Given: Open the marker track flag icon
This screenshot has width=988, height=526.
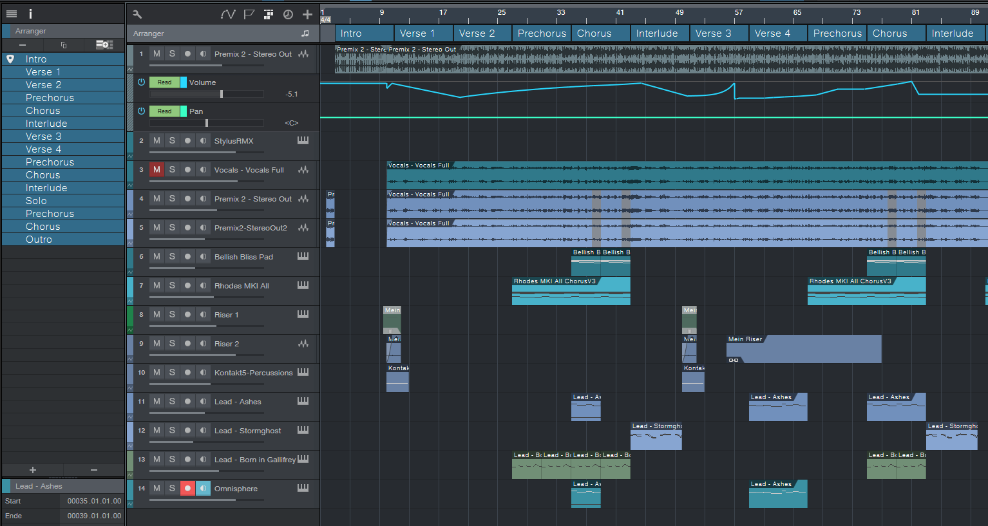Looking at the screenshot, I should click(x=249, y=14).
